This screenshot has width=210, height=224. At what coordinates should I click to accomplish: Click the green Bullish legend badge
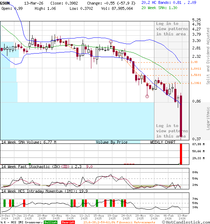pos(51,222)
